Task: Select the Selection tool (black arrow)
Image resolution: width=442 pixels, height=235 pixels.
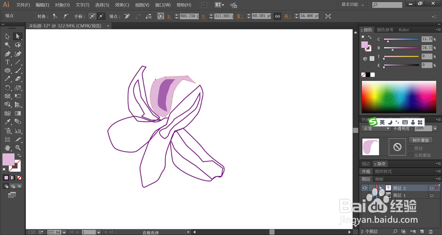Action: point(7,36)
